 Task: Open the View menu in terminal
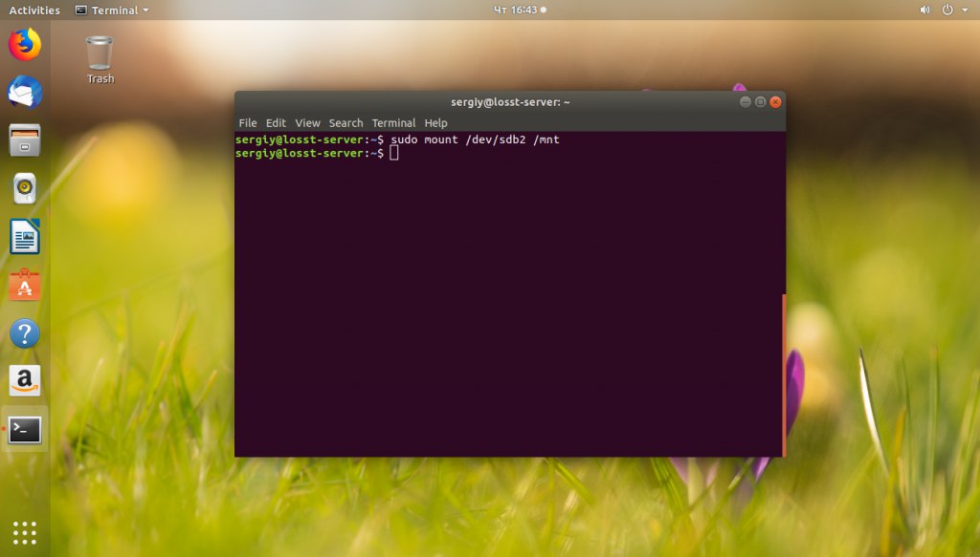[307, 123]
